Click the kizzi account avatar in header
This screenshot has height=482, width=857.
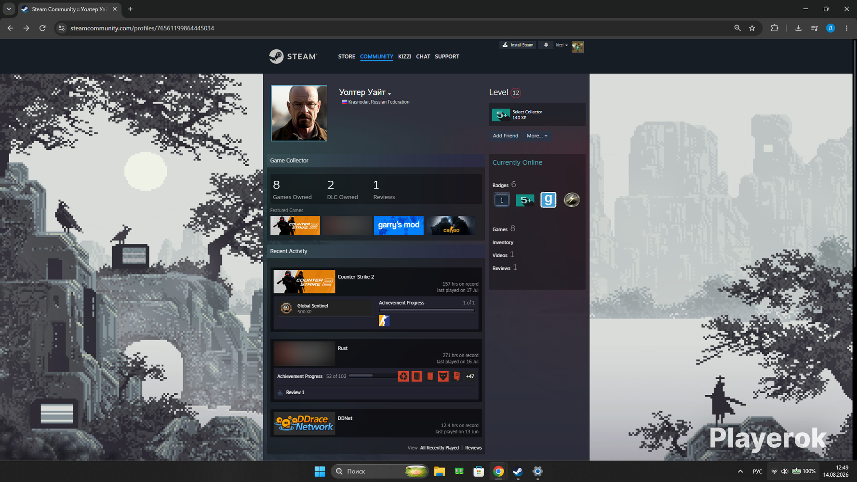pos(577,47)
